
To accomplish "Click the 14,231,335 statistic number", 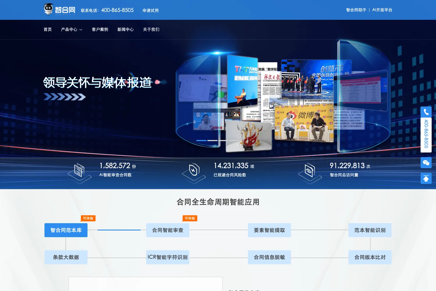I will pyautogui.click(x=231, y=166).
